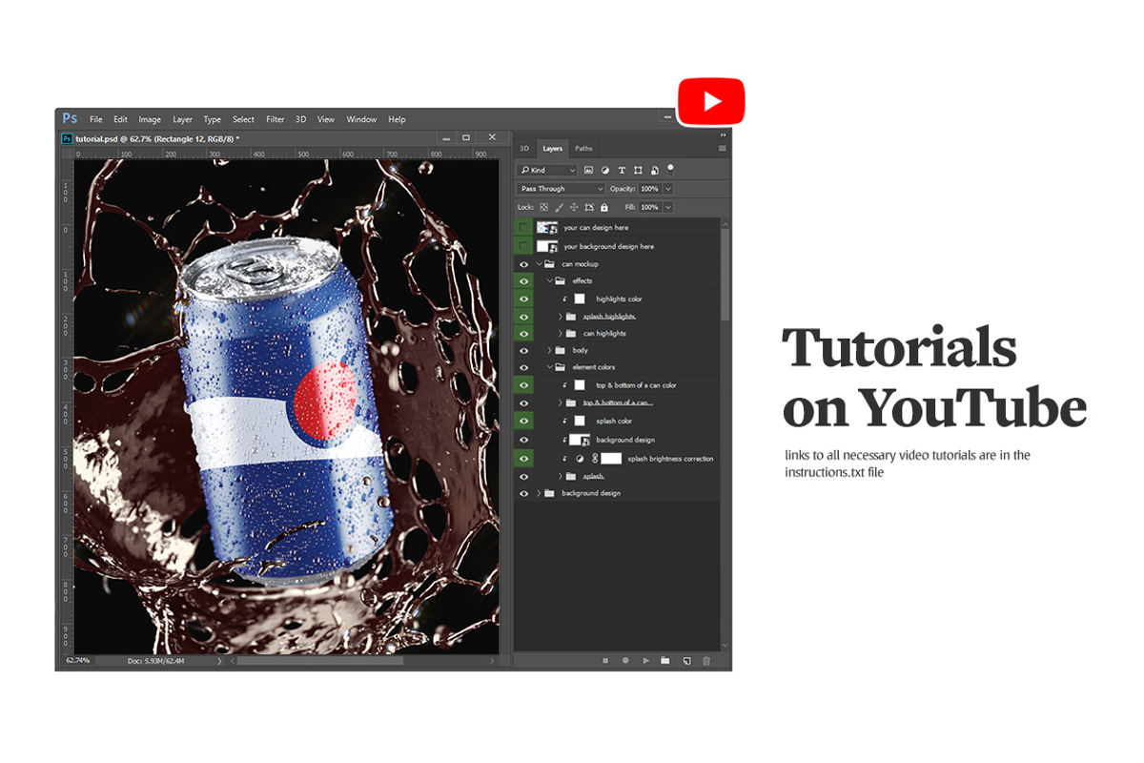The height and width of the screenshot is (763, 1144).
Task: Click lock transparent pixels icon
Action: 544,207
